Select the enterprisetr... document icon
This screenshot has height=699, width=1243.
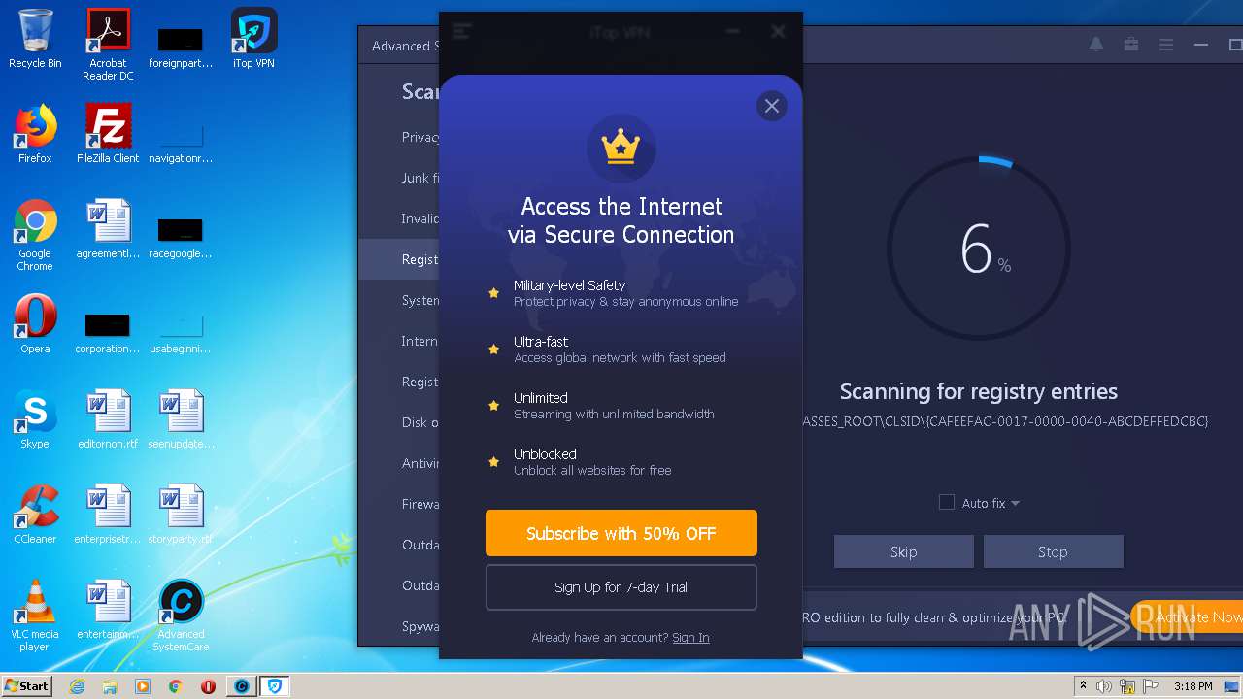(x=108, y=515)
